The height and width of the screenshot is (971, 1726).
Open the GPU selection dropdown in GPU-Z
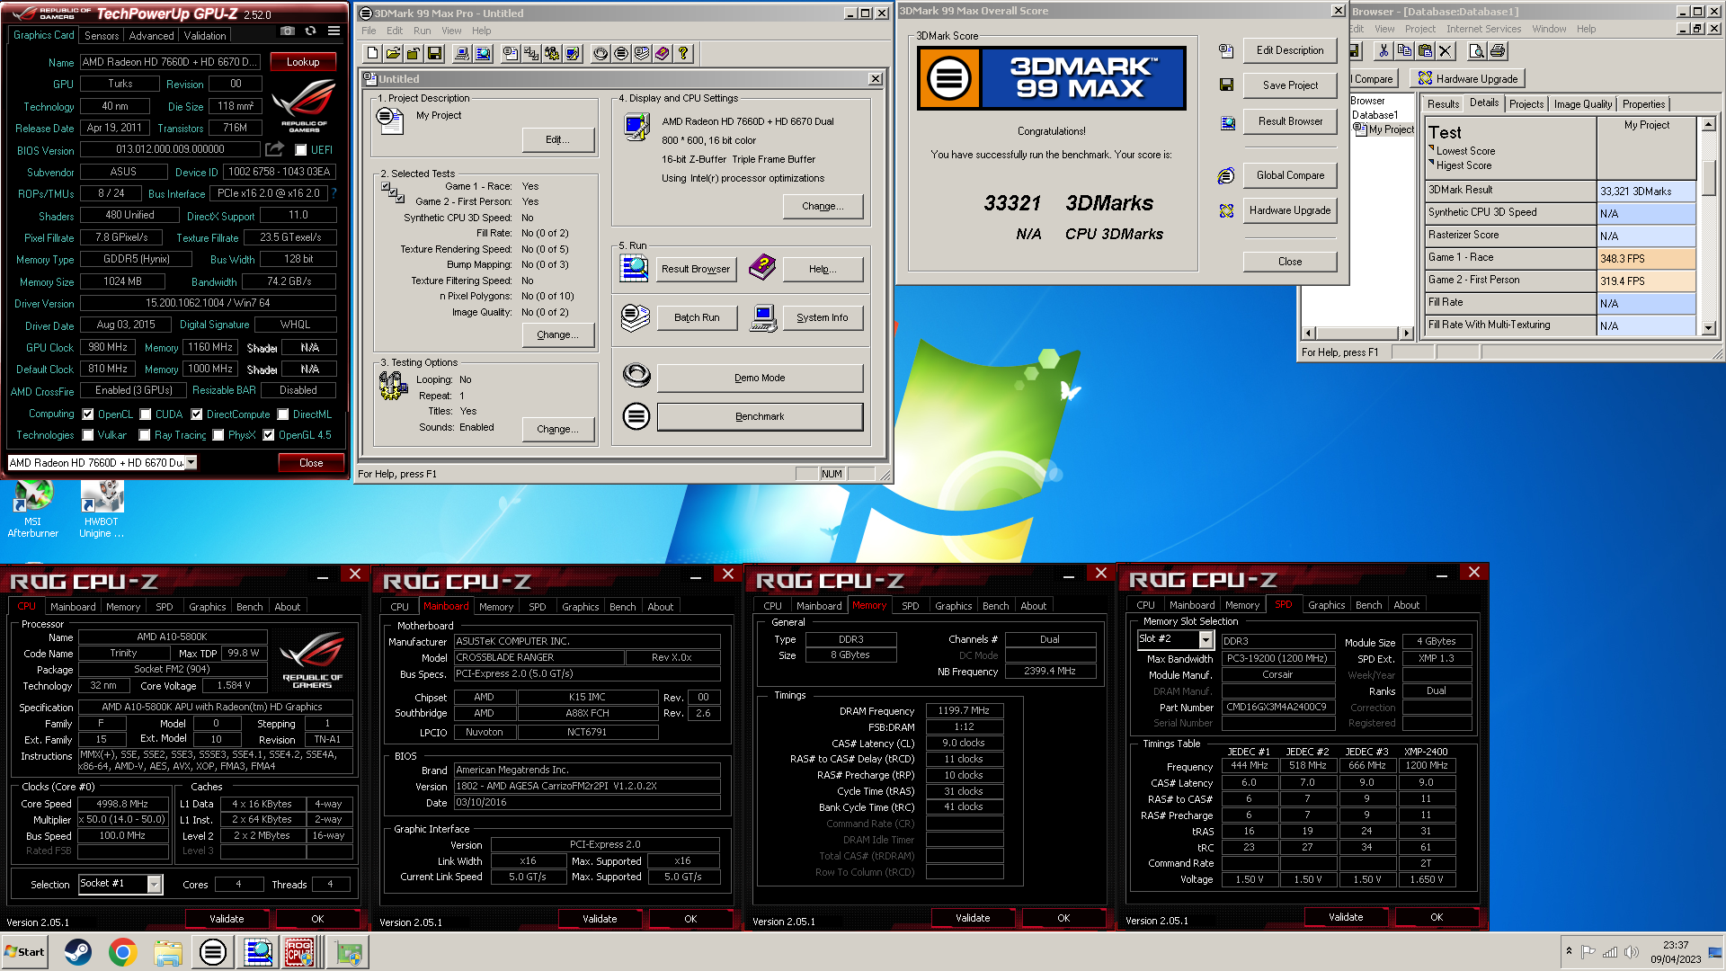tap(191, 462)
